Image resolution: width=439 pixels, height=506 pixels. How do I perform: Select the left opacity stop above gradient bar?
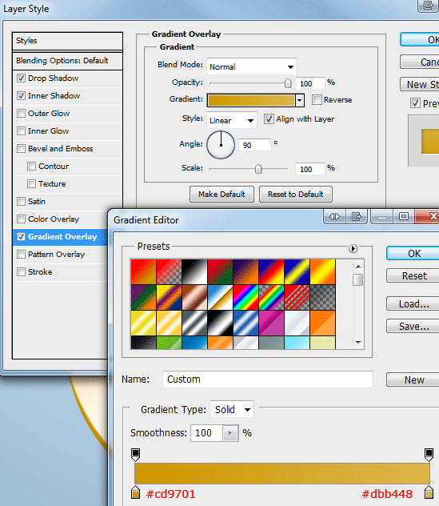click(136, 455)
